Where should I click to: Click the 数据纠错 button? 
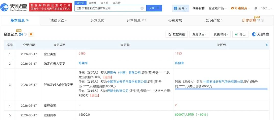(177, 34)
